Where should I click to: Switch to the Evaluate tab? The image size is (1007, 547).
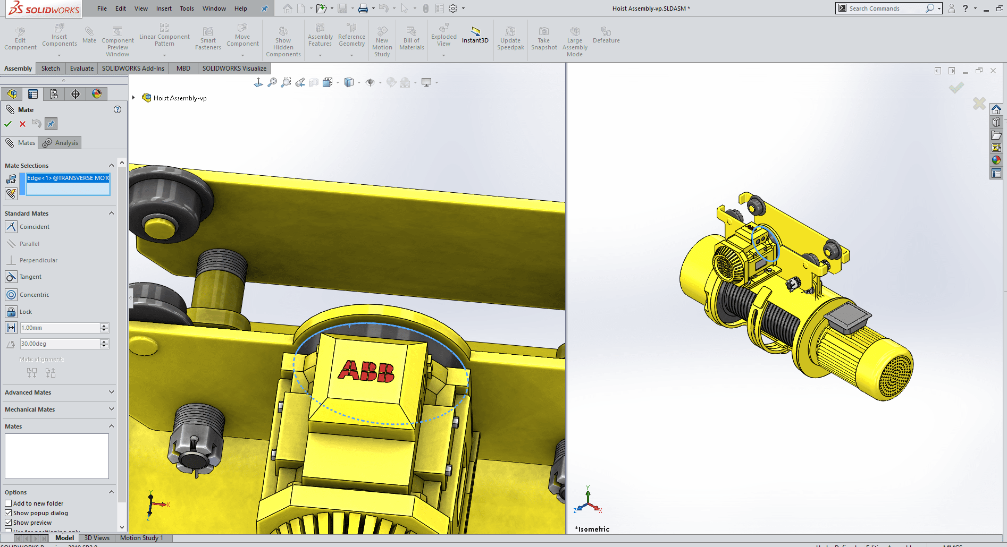coord(82,69)
